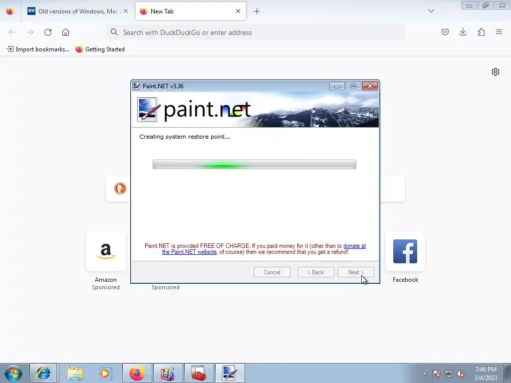
Task: Click Import bookmarks in bookmarks bar
Action: [x=38, y=49]
